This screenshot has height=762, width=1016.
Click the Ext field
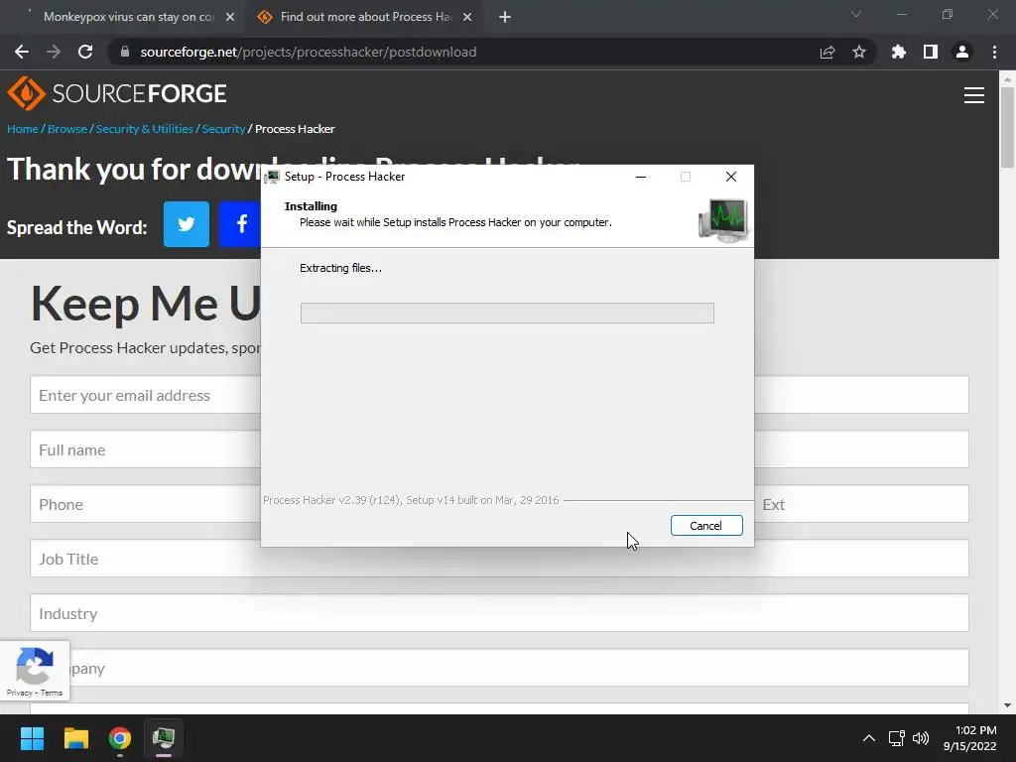pyautogui.click(x=862, y=504)
